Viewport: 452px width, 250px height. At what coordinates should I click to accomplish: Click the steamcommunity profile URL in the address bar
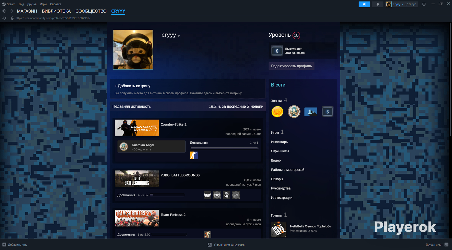[53, 18]
